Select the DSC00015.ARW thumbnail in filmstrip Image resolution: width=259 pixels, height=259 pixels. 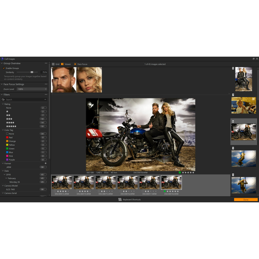106,183
